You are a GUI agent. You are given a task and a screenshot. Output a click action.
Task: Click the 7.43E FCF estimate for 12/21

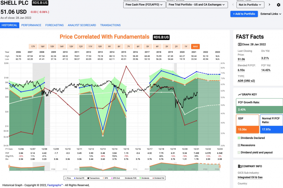tap(196, 153)
